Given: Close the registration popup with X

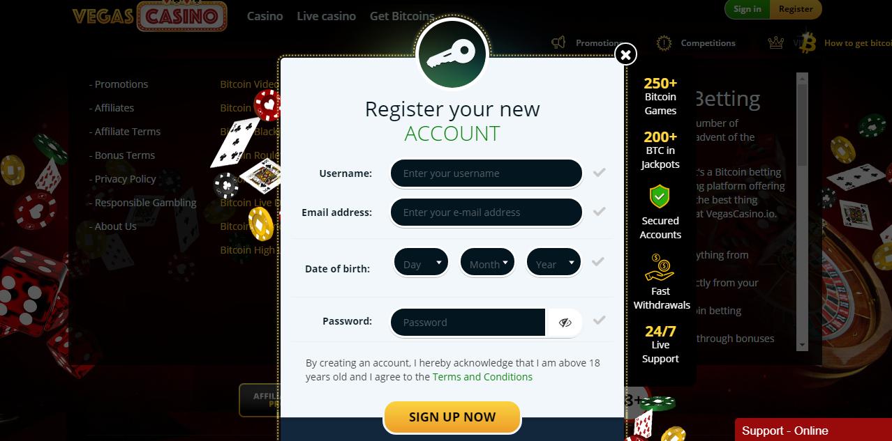Looking at the screenshot, I should coord(625,54).
